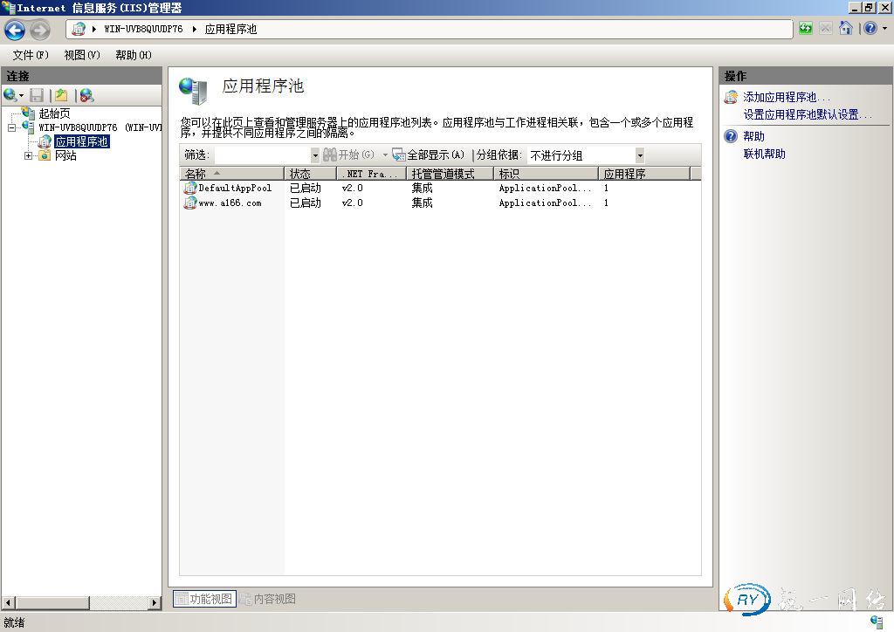894x632 pixels.
Task: Expand the 网站 tree node
Action: pyautogui.click(x=28, y=156)
